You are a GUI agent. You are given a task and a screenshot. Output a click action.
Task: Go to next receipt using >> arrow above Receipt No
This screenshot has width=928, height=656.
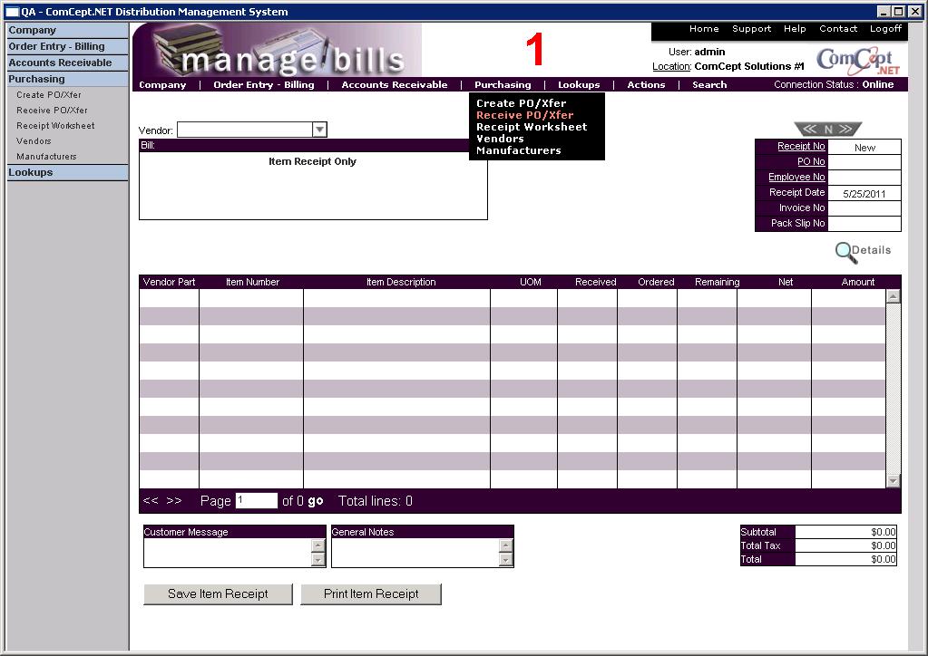[845, 130]
